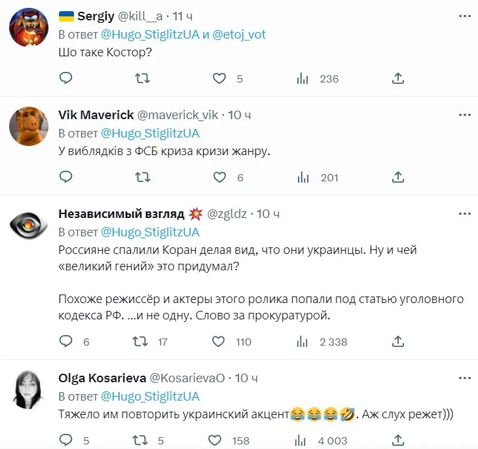478x449 pixels.
Task: Reply to Независимый взгляд's tweet
Action: (x=65, y=342)
